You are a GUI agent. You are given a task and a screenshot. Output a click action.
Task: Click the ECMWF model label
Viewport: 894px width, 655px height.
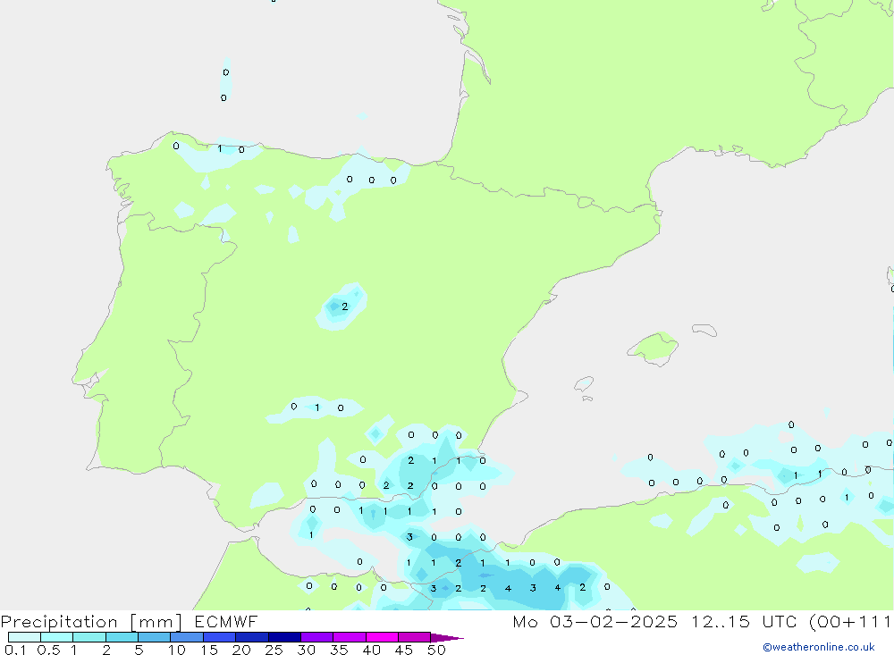(226, 621)
